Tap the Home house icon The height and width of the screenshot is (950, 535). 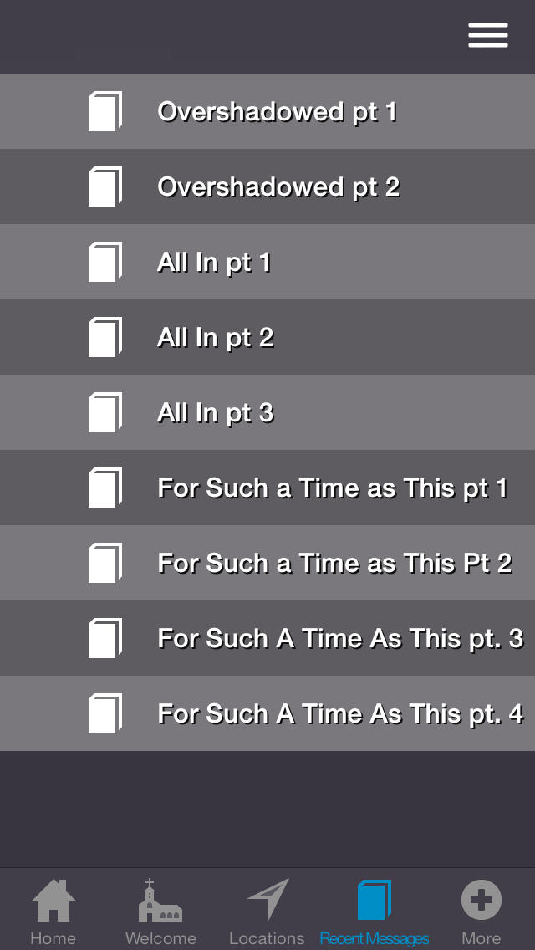point(53,900)
